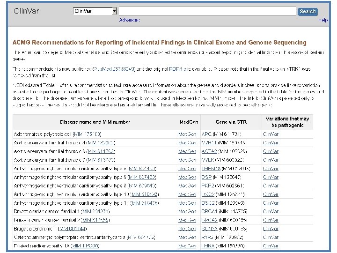Open the Advanced search link
This screenshot has height=253, width=337.
[129, 20]
